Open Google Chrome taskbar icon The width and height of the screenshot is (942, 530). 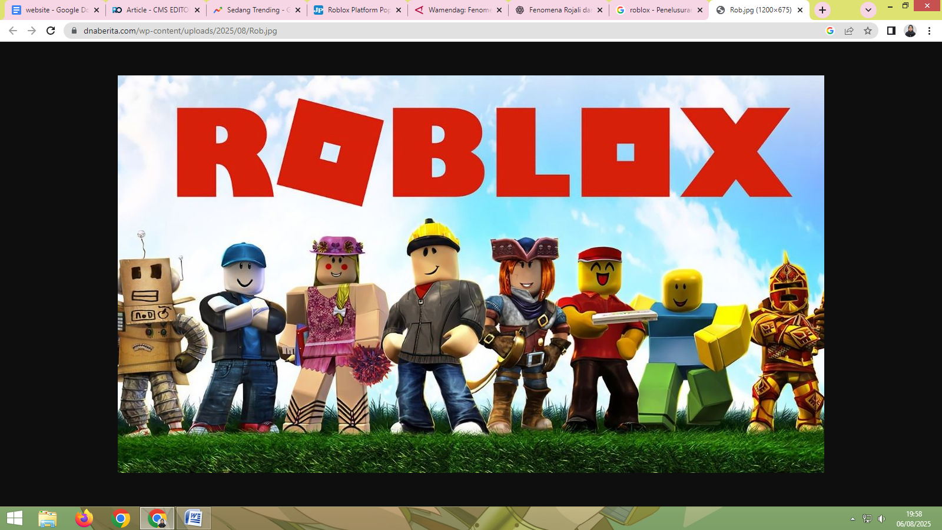[x=121, y=518]
